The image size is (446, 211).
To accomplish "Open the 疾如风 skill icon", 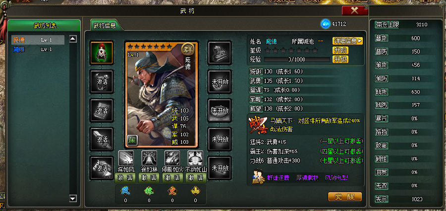I will pos(126,158).
